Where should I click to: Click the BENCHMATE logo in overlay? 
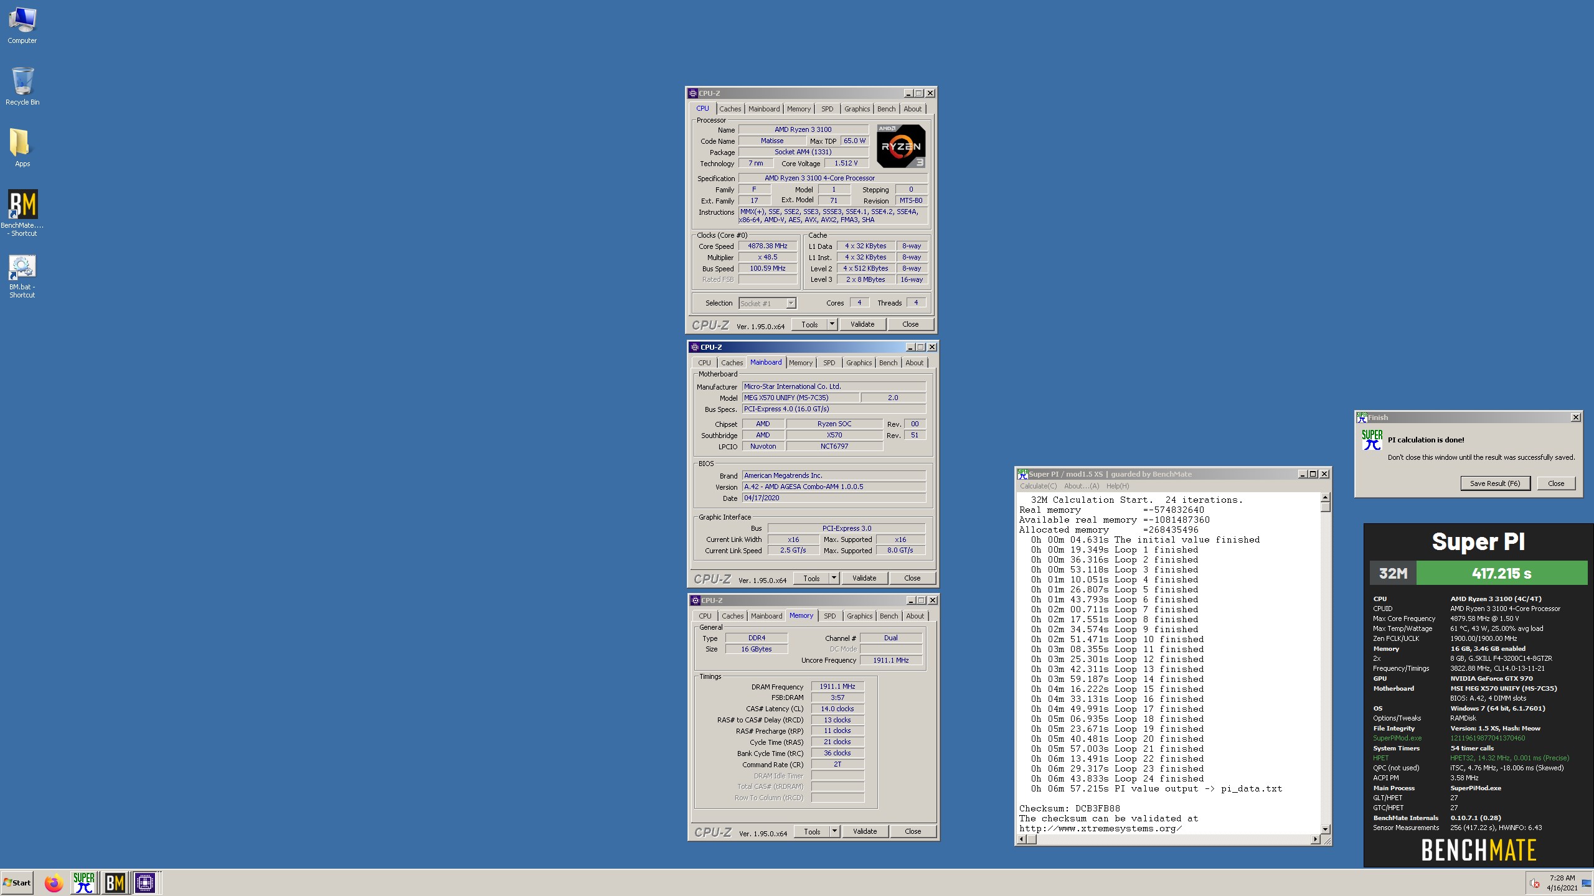click(x=1478, y=850)
